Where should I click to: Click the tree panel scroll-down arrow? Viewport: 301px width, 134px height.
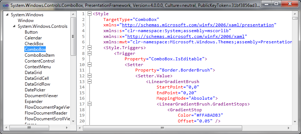tap(73, 121)
